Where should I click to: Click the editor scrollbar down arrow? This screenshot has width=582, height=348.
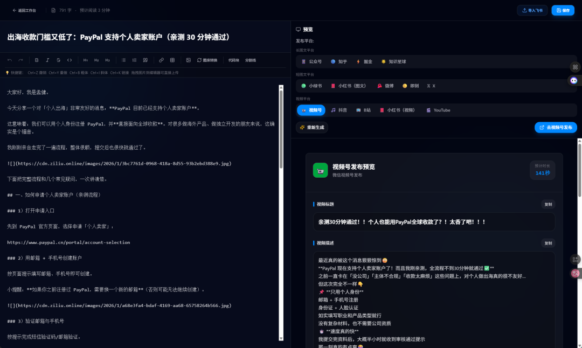click(281, 338)
